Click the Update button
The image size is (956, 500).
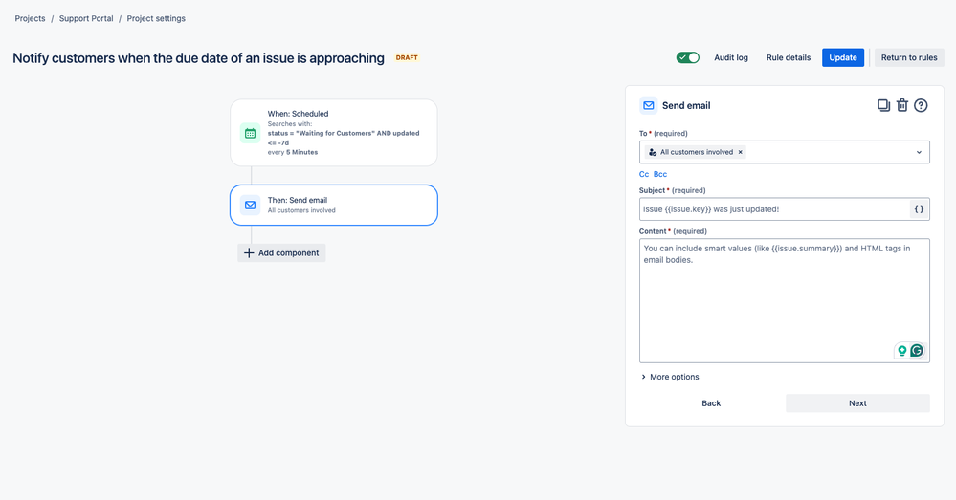click(x=842, y=58)
